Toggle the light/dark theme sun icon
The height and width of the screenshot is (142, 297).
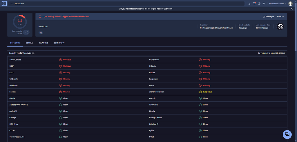click(264, 3)
